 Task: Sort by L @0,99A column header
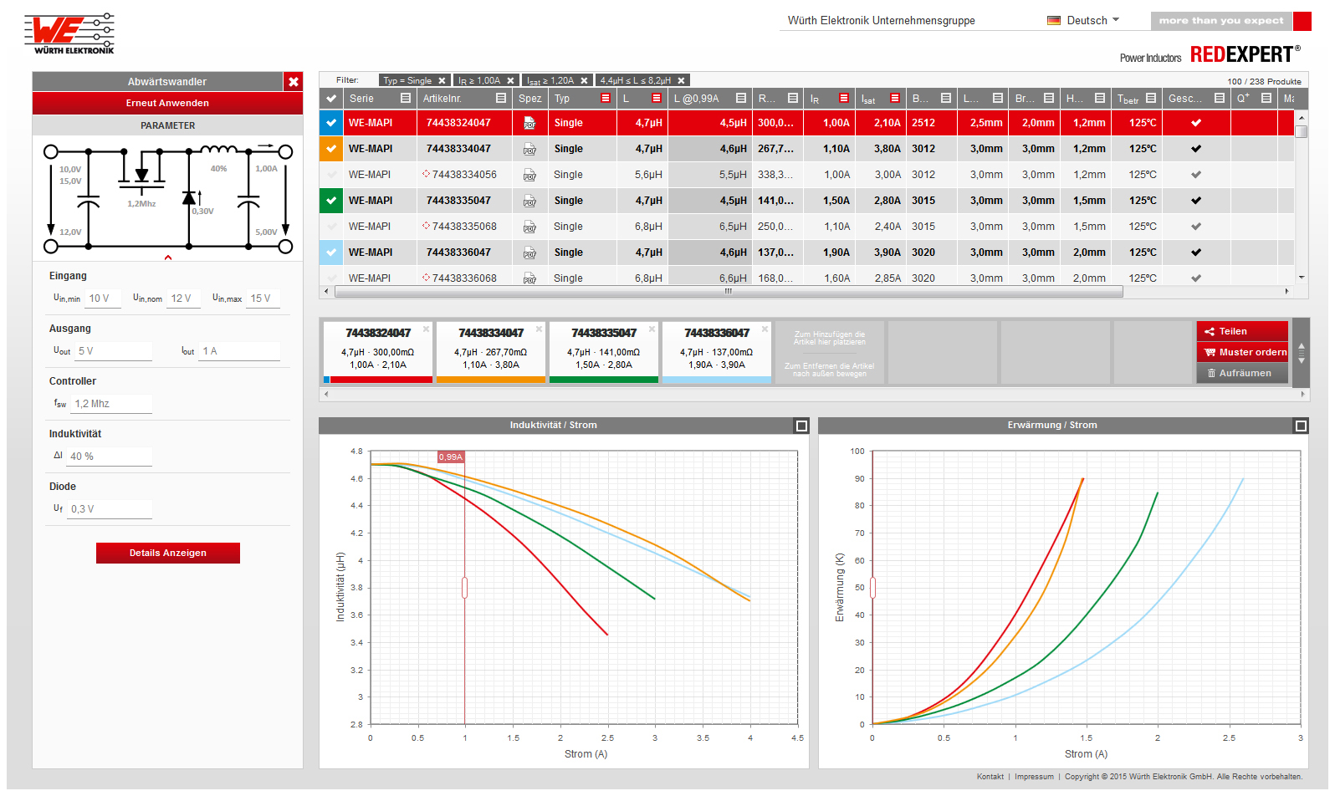pyautogui.click(x=697, y=99)
